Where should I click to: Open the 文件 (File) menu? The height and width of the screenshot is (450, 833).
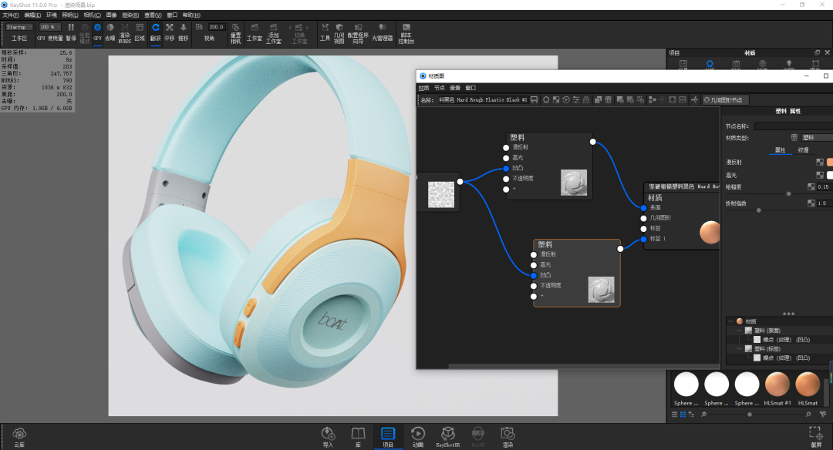pyautogui.click(x=11, y=15)
